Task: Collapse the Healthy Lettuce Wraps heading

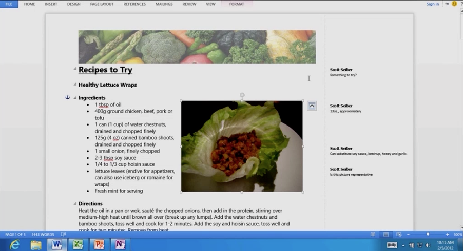Action: pyautogui.click(x=75, y=85)
